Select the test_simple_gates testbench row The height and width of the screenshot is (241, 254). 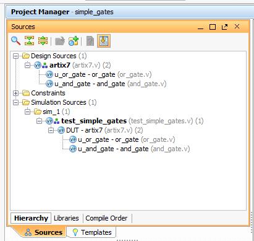tap(132, 121)
